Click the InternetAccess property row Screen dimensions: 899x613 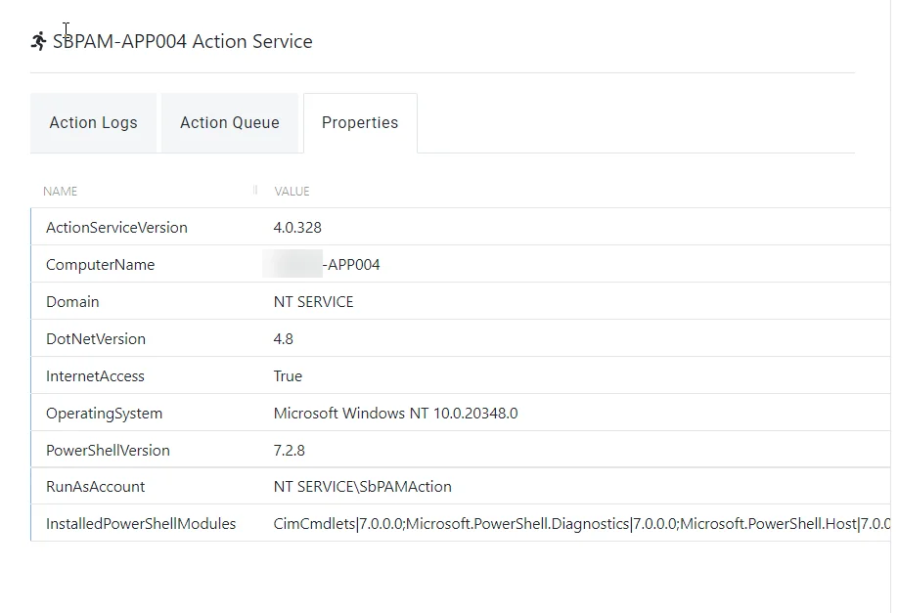[x=461, y=375]
